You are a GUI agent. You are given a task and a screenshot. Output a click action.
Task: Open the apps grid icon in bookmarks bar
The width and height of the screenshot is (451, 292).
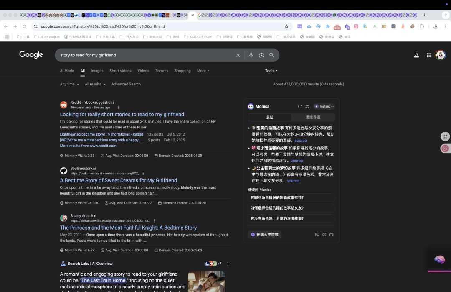(x=7, y=37)
